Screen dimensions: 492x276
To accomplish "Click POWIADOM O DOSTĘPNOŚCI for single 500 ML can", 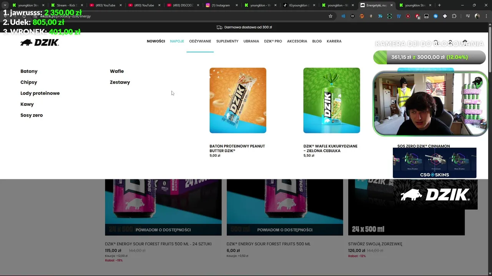I will [284, 230].
